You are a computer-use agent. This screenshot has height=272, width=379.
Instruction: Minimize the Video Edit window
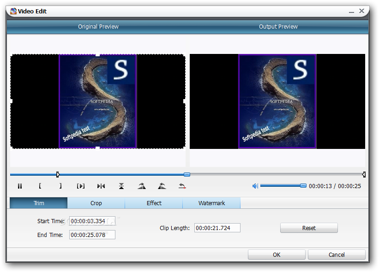351,12
